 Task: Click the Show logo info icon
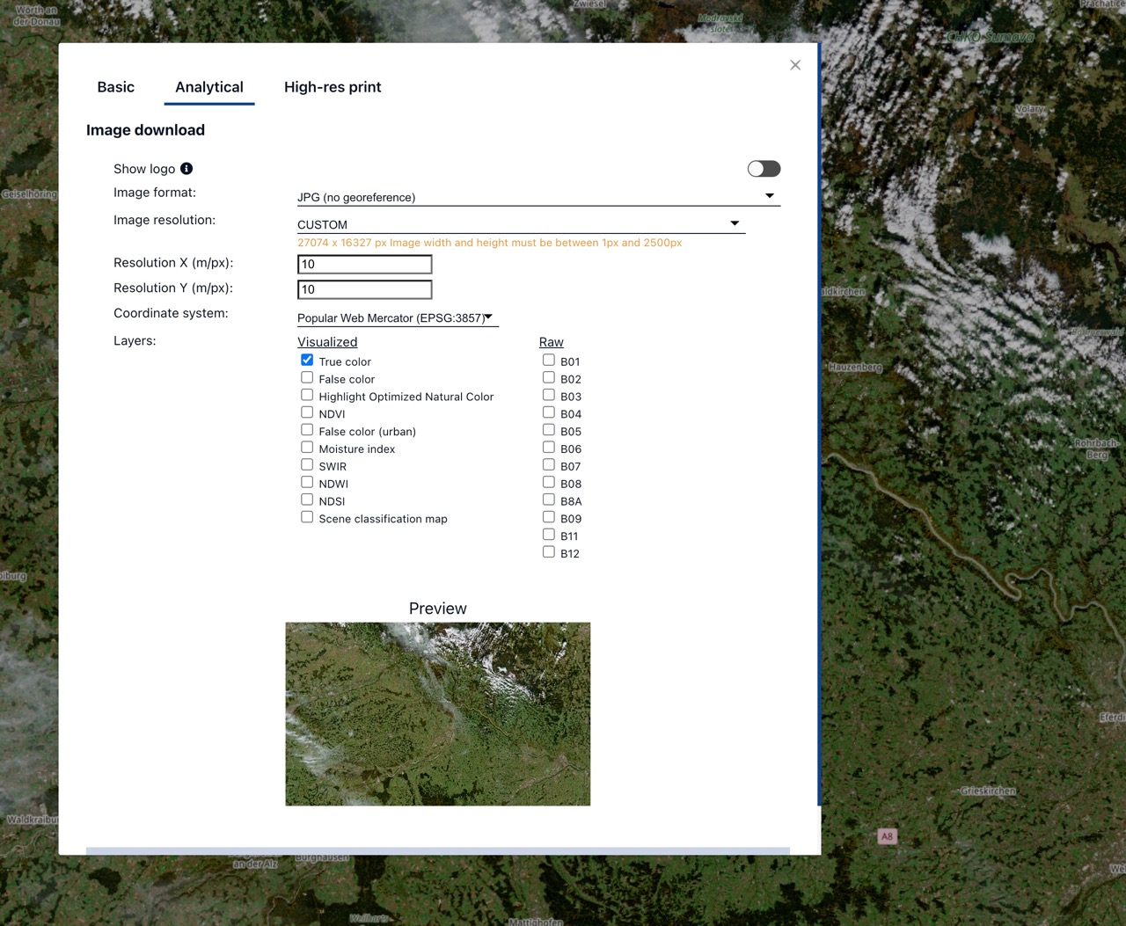coord(186,169)
